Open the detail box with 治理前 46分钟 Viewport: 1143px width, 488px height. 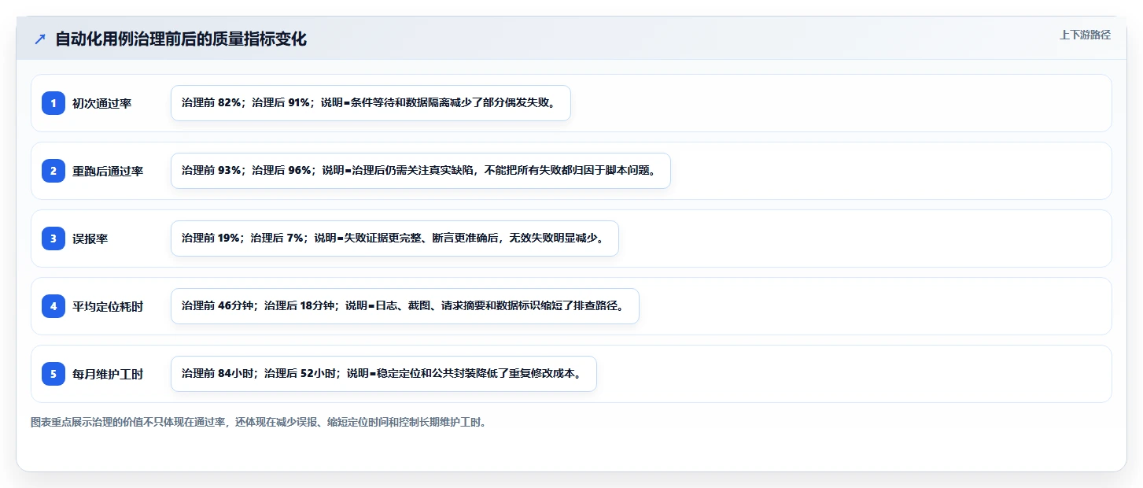[x=405, y=306]
